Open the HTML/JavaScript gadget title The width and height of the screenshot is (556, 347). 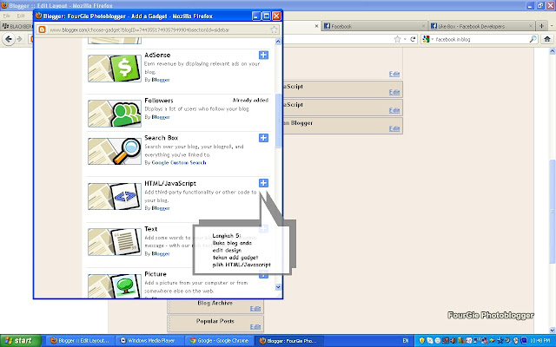click(170, 183)
